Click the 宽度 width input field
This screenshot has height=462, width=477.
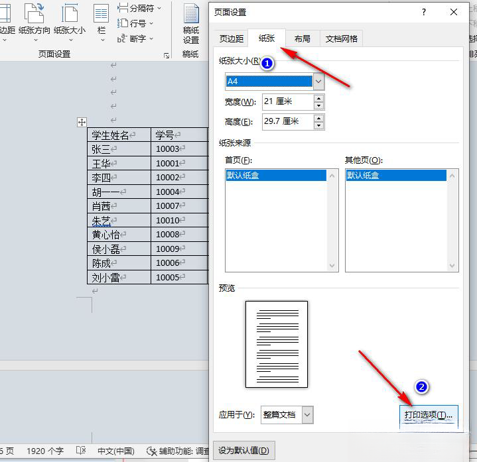coord(288,101)
